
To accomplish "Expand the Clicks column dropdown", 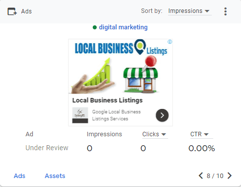I will 155,134.
